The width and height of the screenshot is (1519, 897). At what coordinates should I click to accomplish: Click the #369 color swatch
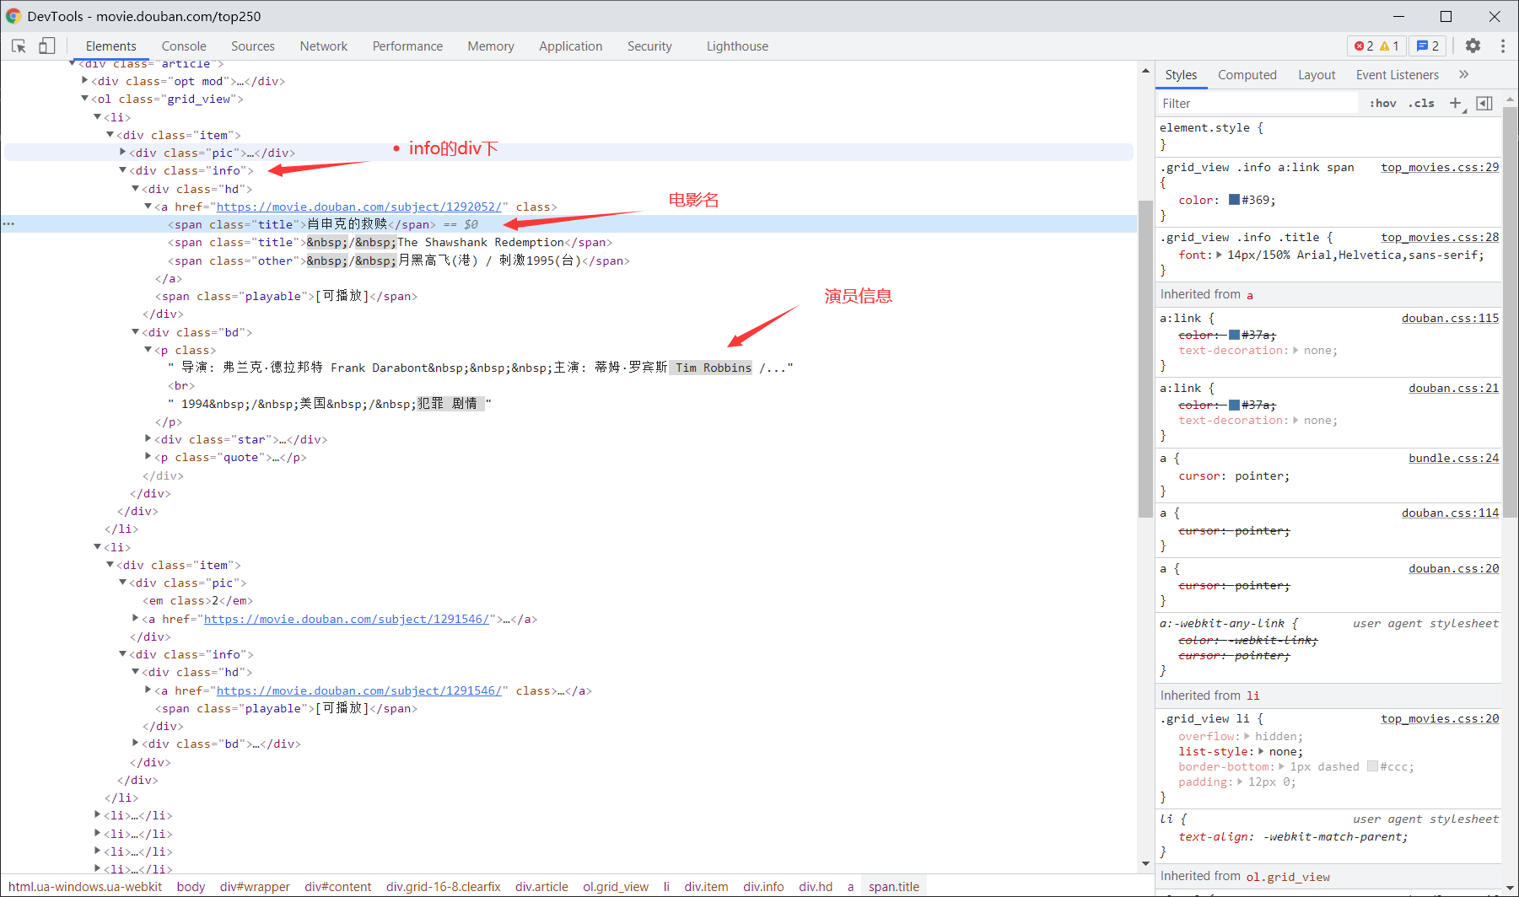coord(1234,200)
